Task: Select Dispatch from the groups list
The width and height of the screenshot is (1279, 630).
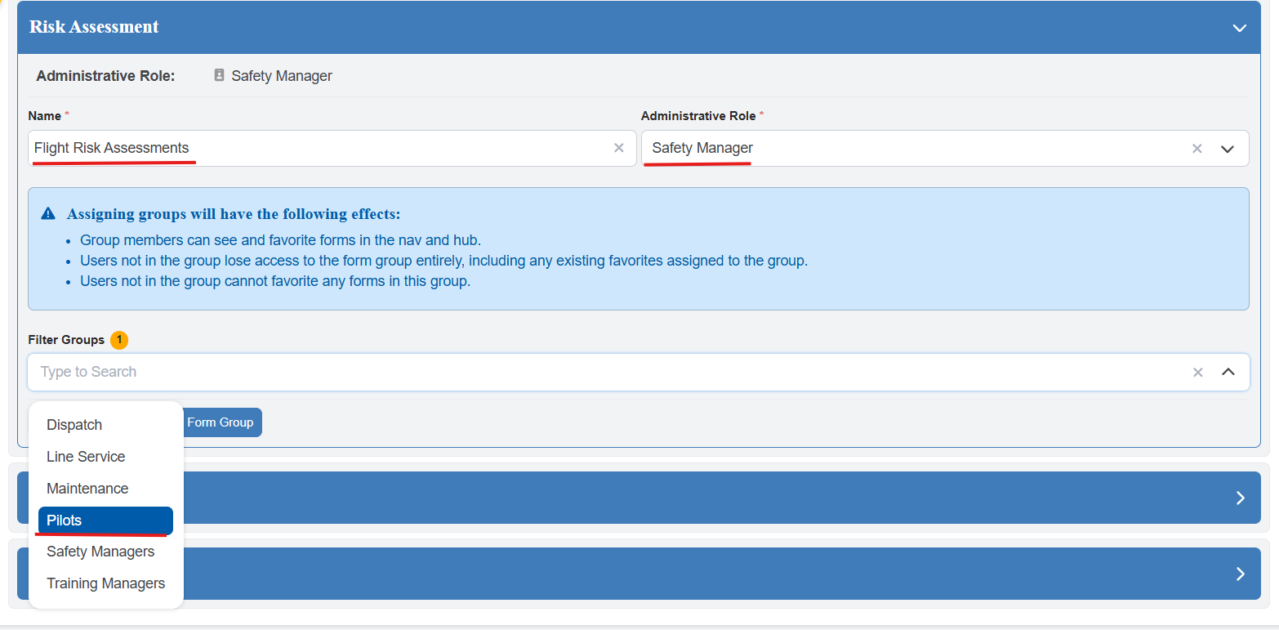Action: [x=74, y=425]
